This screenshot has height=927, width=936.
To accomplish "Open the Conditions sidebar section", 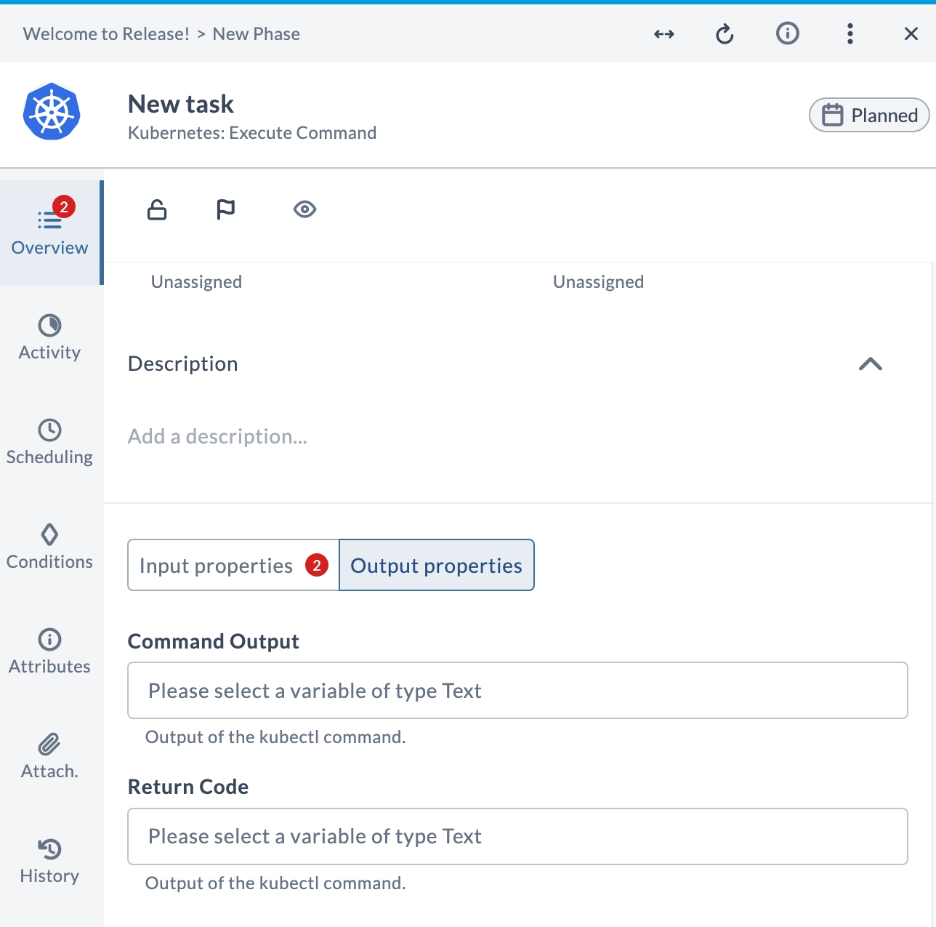I will (49, 547).
